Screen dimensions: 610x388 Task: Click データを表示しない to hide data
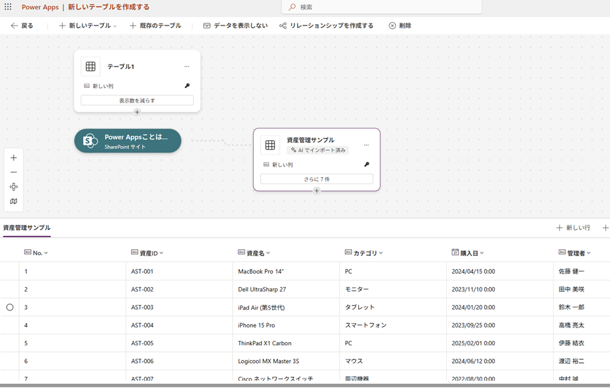pos(235,26)
